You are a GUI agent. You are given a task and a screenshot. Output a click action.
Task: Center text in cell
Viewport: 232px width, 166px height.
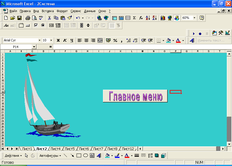click(x=86, y=40)
